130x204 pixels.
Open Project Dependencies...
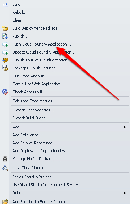[33, 110]
